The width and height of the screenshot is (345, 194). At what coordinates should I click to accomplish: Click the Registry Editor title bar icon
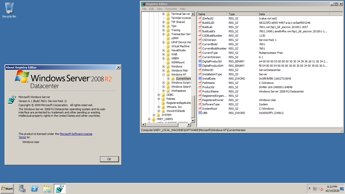143,4
